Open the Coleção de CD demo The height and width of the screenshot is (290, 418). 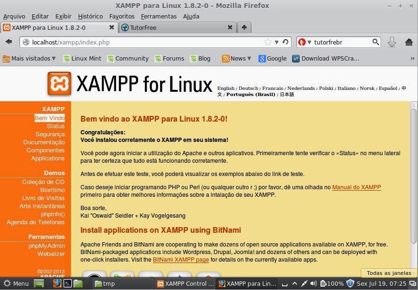[x=44, y=182]
